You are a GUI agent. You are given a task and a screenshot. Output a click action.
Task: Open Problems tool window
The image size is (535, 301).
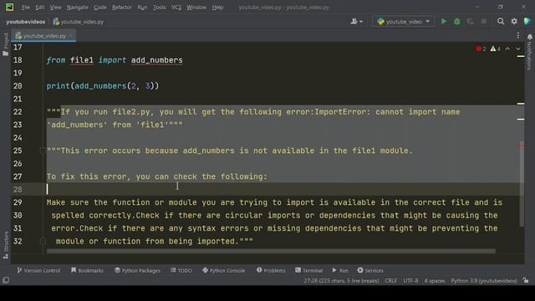point(271,270)
